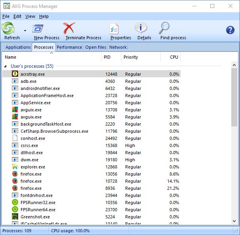Minimize the AVG Process Manager window
Screen dimensions: 240x235
(194, 6)
